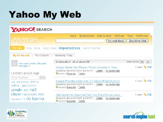Open My saved copy for Google Street View
The height and width of the screenshot is (122, 163).
point(113,71)
